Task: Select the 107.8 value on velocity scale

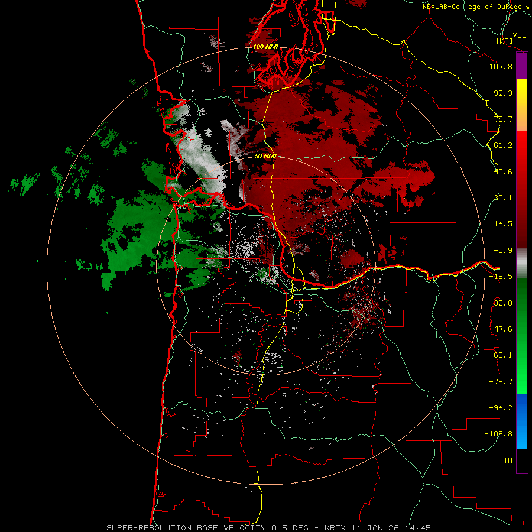Action: coord(501,66)
